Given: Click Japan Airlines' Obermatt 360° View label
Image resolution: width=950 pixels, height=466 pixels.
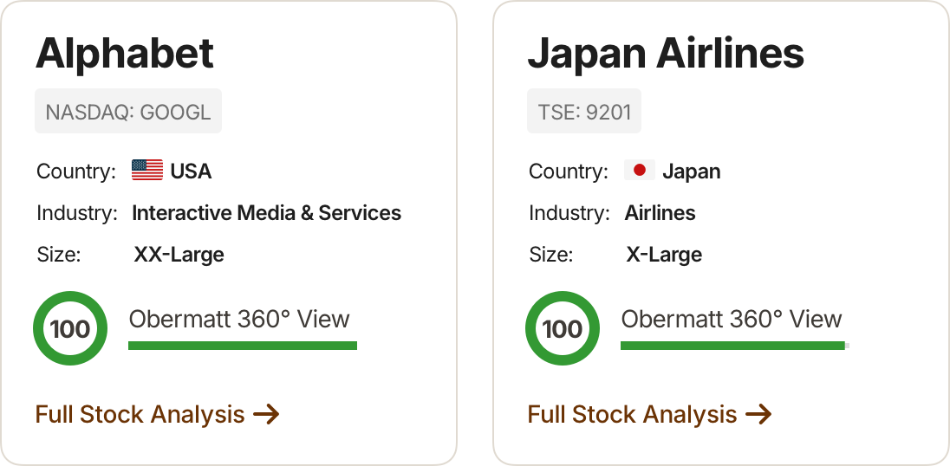Looking at the screenshot, I should pyautogui.click(x=732, y=319).
